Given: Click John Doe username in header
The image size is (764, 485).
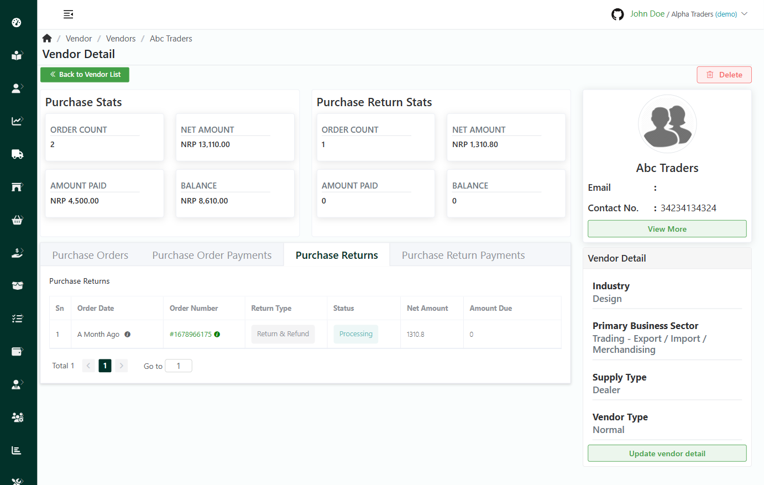Looking at the screenshot, I should (x=647, y=14).
